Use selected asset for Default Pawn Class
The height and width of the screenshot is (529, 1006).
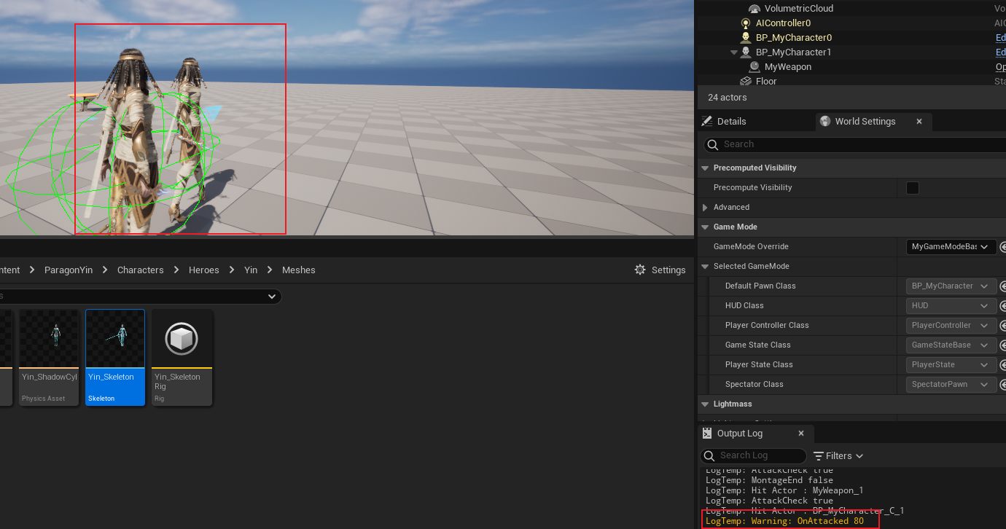(x=1003, y=286)
